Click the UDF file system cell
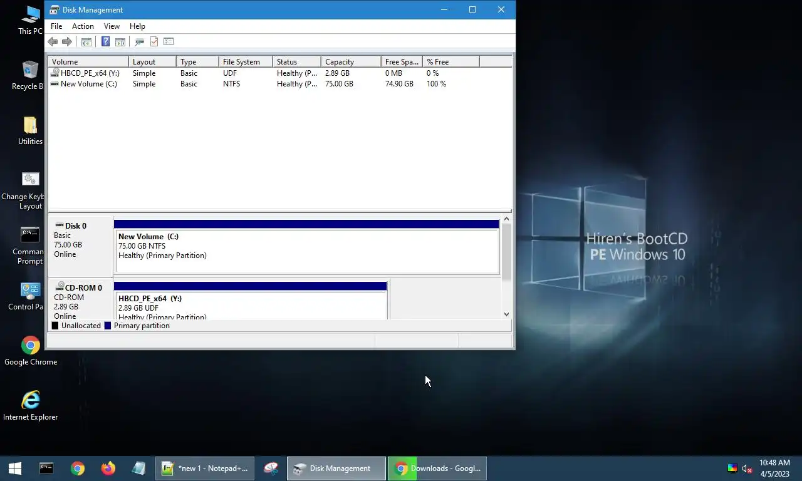802x481 pixels. (230, 73)
